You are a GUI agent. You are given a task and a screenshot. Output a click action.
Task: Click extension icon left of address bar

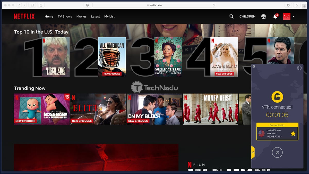[x=88, y=5]
